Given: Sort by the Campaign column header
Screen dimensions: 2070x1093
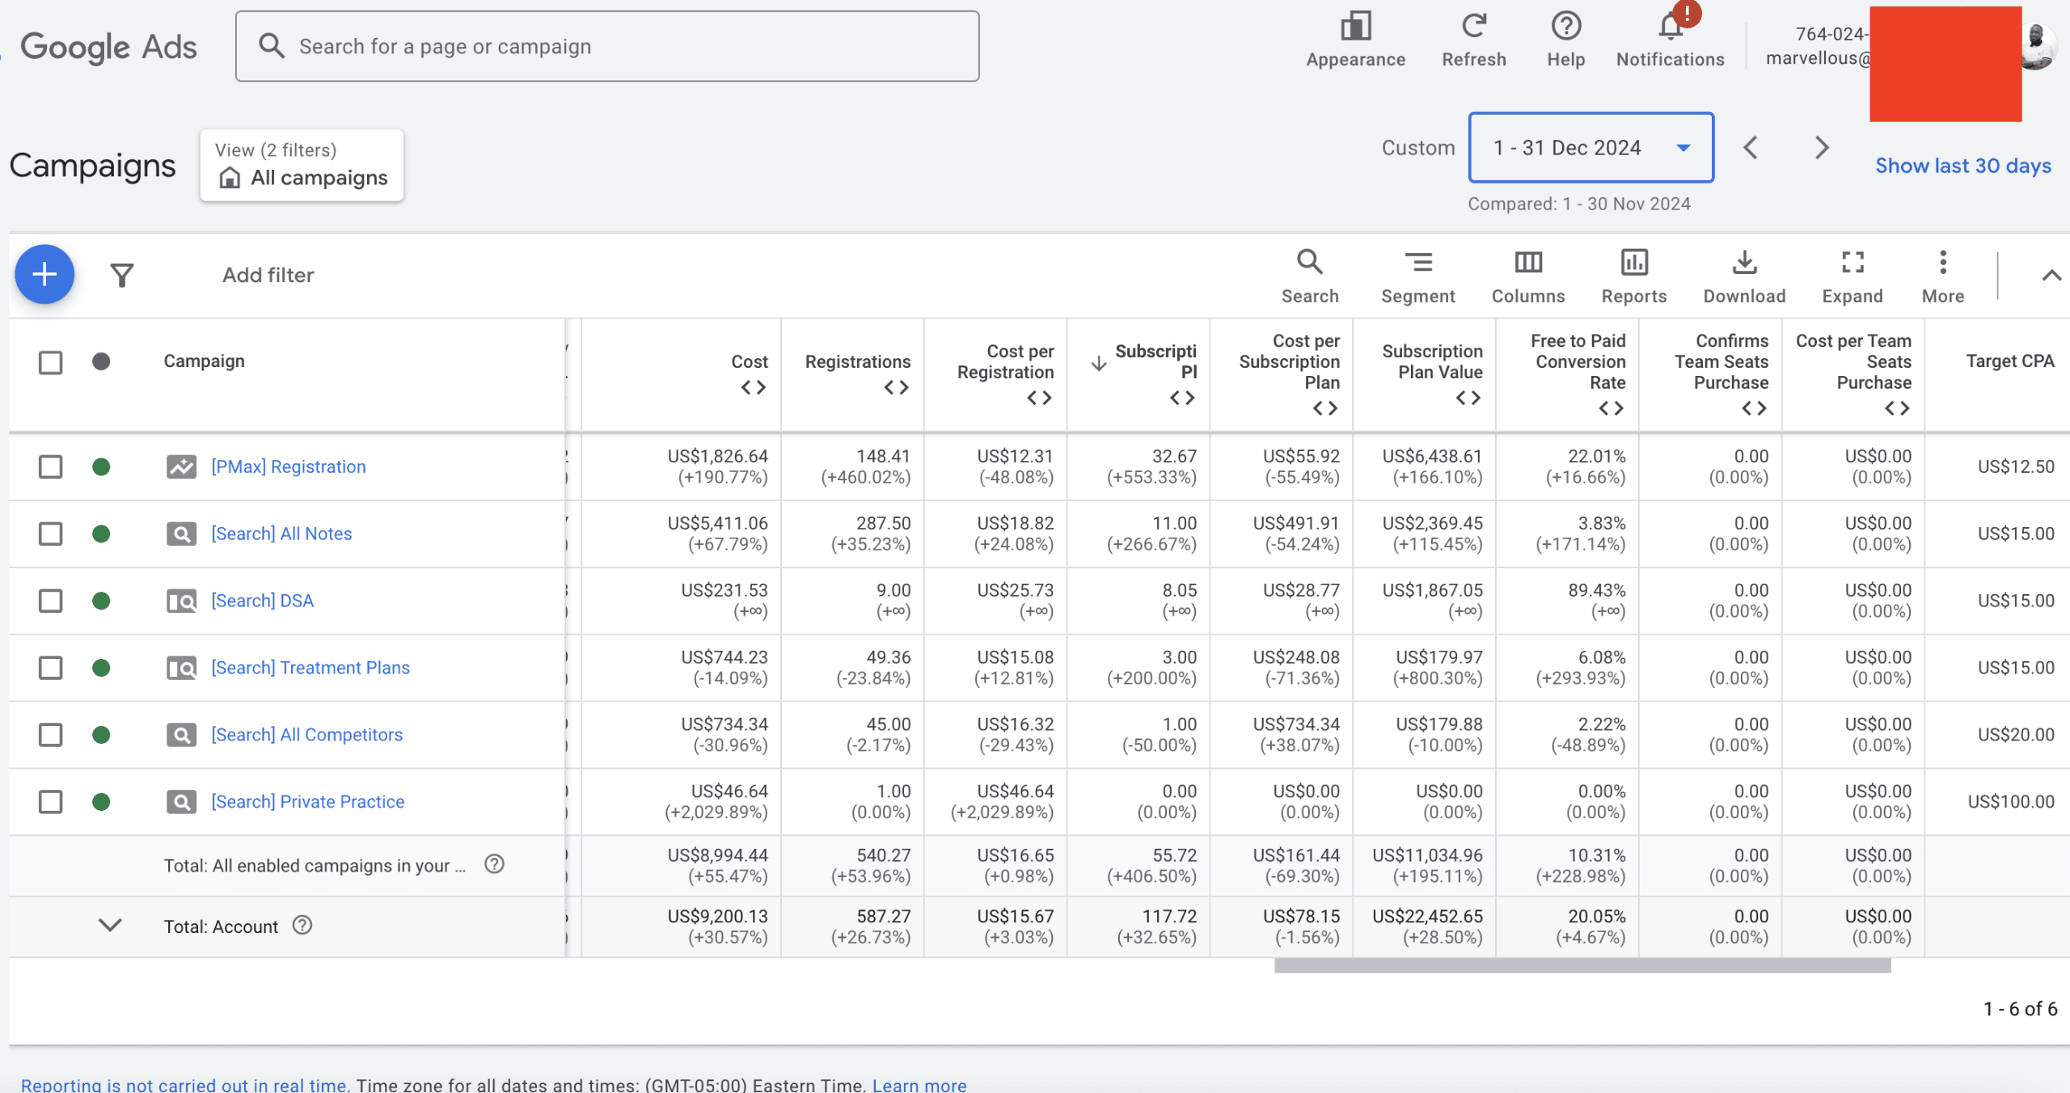Looking at the screenshot, I should (x=204, y=361).
